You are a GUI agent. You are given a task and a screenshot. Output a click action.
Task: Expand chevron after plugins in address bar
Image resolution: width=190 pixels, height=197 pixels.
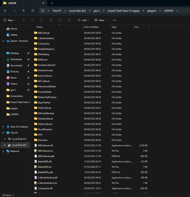coord(160,11)
